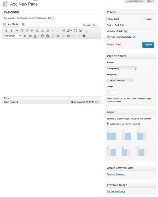Align text left
The width and height of the screenshot is (158, 197).
pyautogui.click(x=37, y=31)
